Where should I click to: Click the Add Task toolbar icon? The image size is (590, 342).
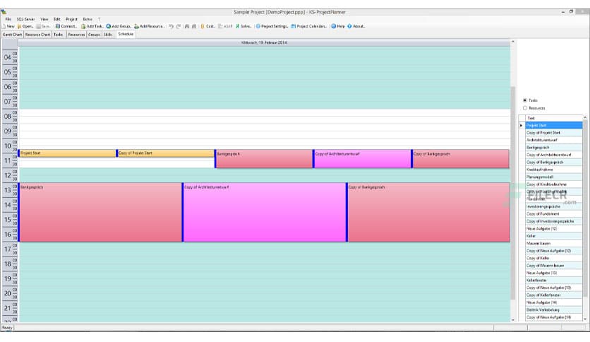coord(83,26)
